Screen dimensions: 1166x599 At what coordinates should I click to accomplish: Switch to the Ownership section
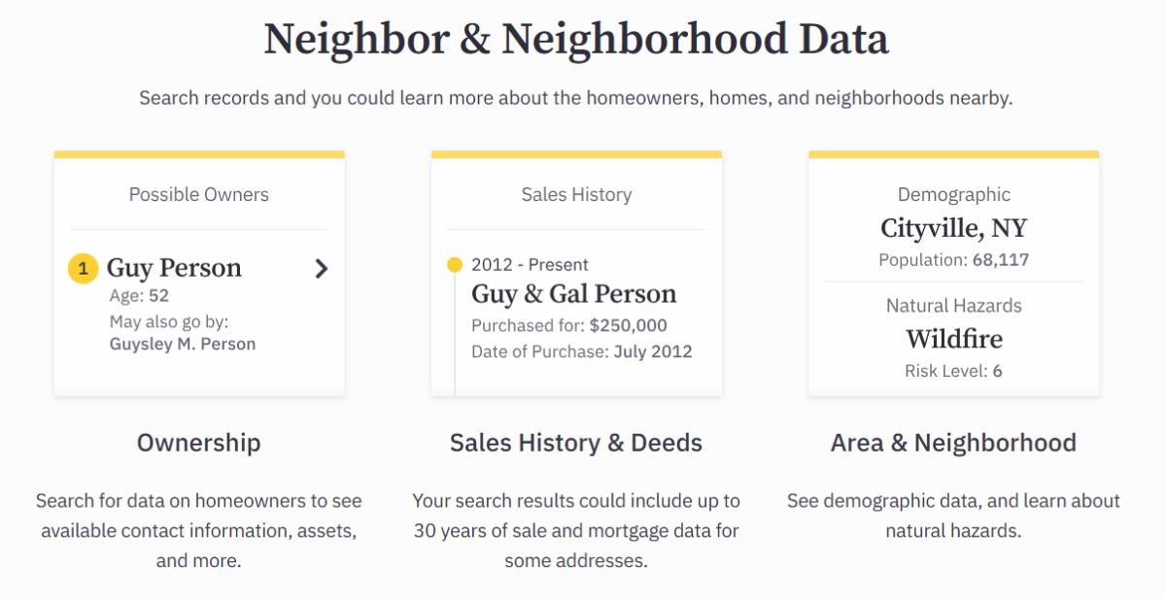click(198, 443)
